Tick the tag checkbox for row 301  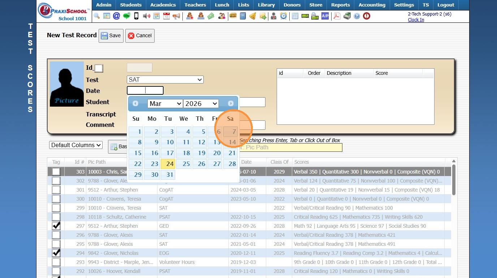point(56,190)
